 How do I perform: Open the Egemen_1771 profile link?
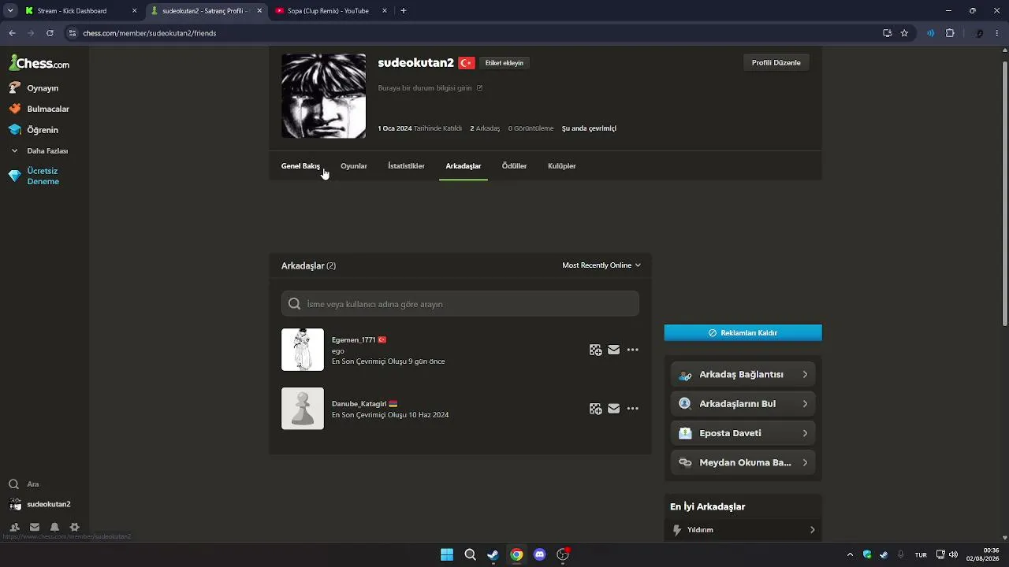click(x=353, y=340)
